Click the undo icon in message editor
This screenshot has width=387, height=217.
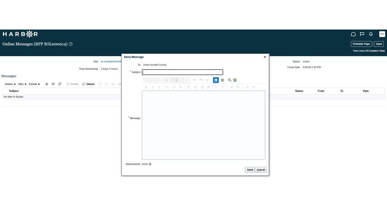[x=194, y=80]
